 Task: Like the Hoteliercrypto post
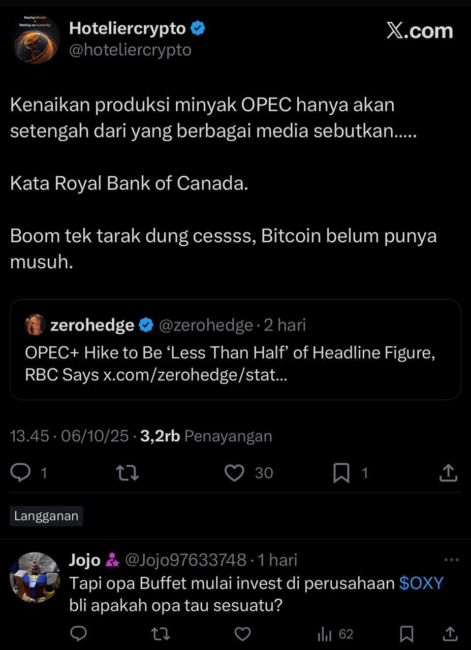234,473
